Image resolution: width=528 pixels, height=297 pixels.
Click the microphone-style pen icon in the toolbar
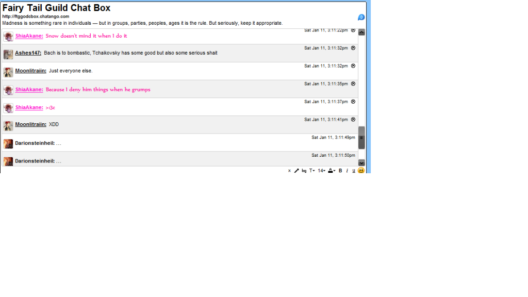296,171
